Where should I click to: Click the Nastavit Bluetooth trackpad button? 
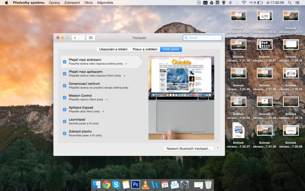click(188, 149)
